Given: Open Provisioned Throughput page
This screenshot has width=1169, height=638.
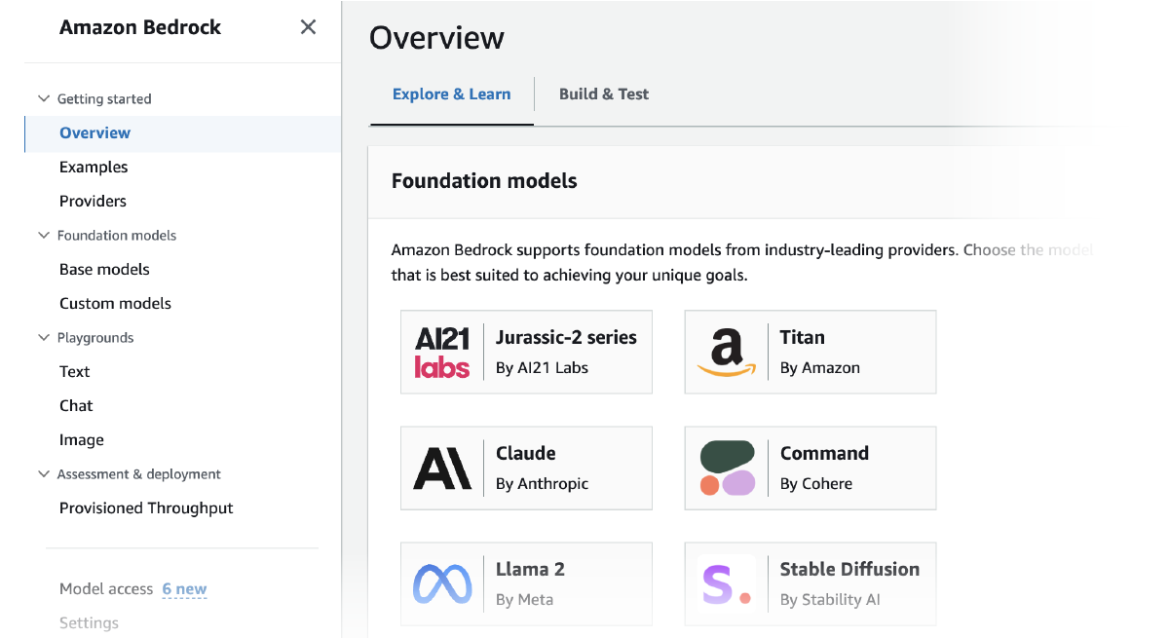Looking at the screenshot, I should [x=146, y=508].
